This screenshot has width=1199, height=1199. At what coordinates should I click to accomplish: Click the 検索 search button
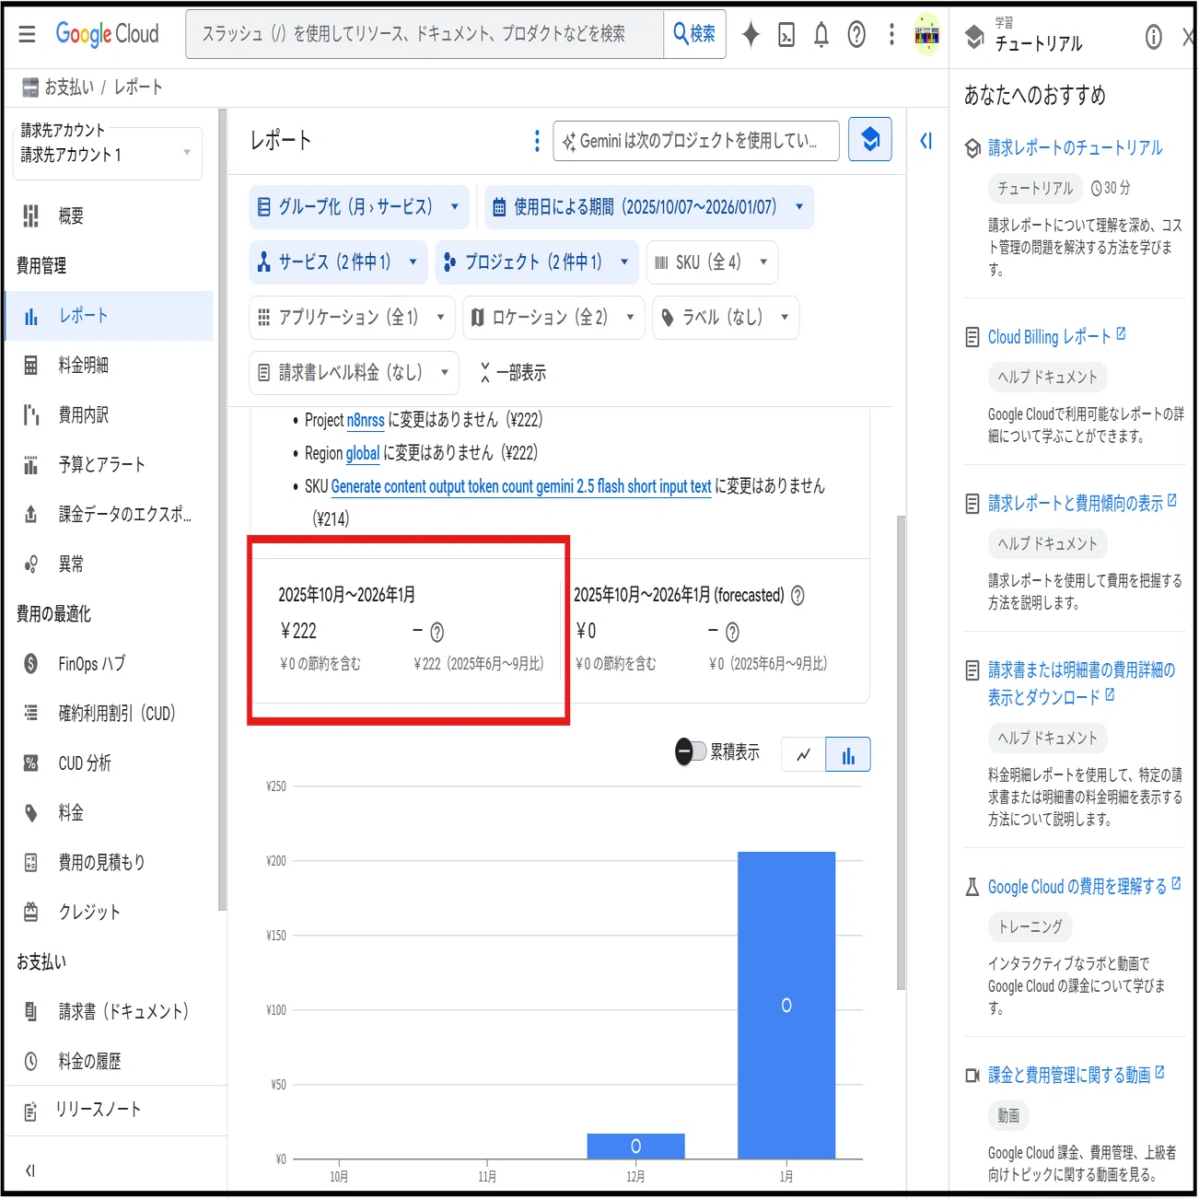coord(694,34)
